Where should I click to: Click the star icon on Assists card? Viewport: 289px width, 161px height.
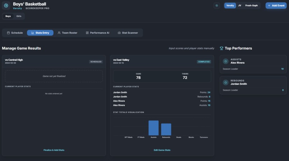click(x=226, y=61)
